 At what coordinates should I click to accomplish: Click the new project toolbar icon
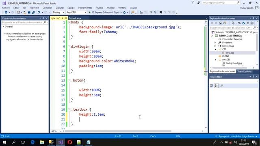pyautogui.click(x=18, y=13)
